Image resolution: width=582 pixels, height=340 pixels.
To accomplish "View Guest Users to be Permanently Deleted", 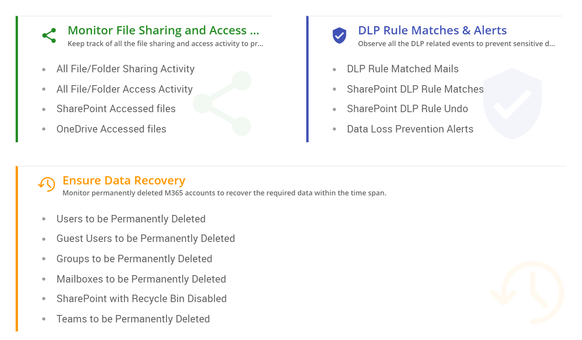I will (x=146, y=239).
